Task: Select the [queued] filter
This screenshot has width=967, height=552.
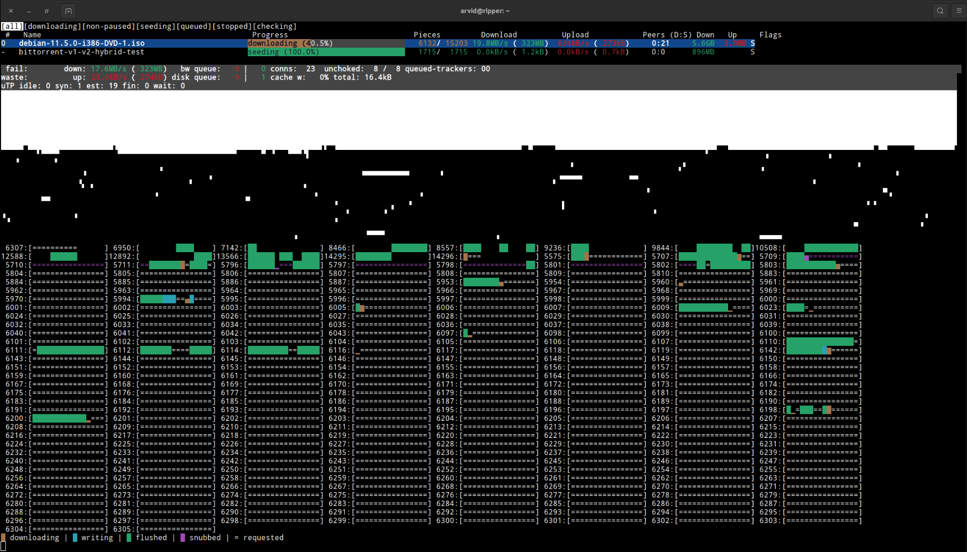Action: coord(193,26)
